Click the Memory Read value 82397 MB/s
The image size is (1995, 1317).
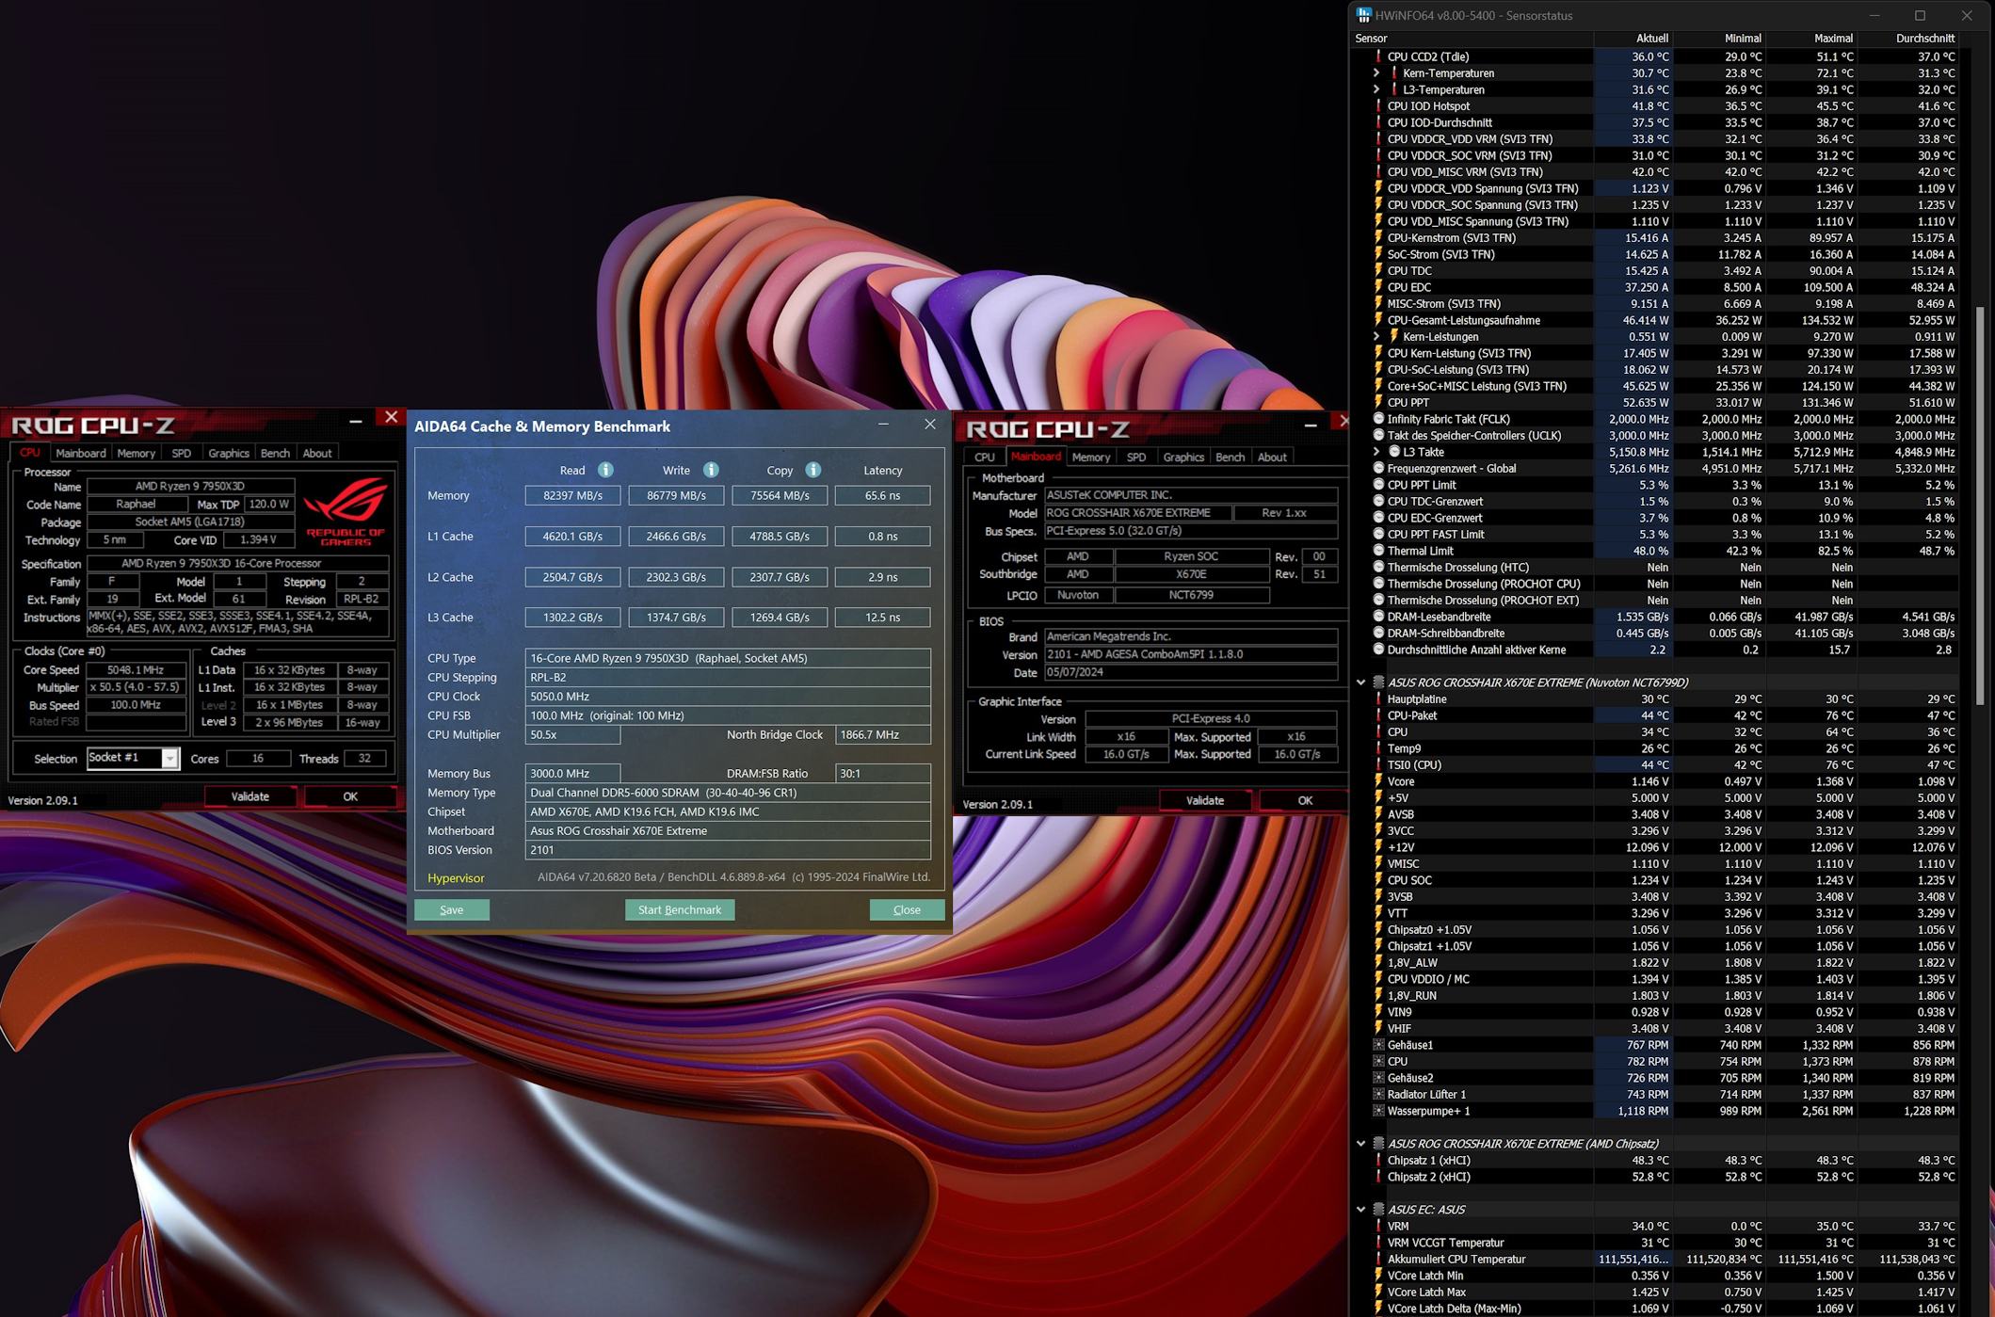572,496
